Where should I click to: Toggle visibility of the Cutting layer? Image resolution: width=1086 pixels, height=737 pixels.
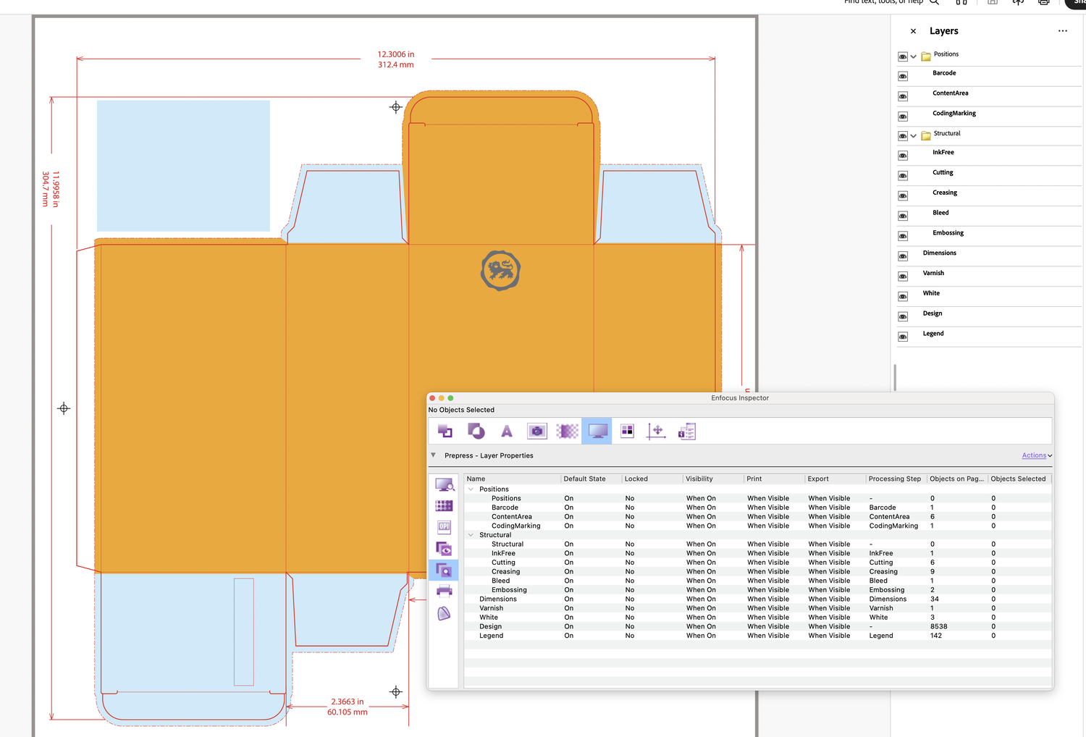pyautogui.click(x=903, y=175)
